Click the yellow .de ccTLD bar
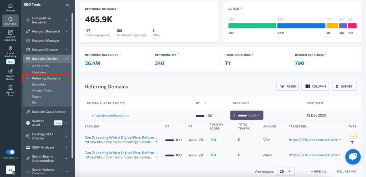Viewport: 366px width, 177px height. tap(332, 26)
